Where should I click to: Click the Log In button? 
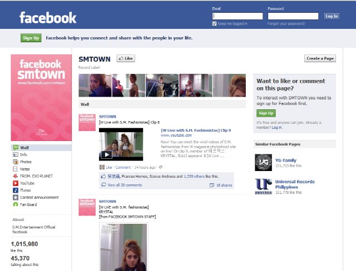332,16
